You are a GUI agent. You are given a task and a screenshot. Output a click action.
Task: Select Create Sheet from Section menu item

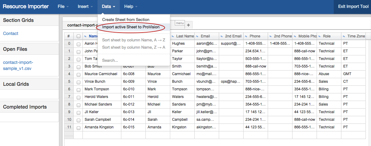click(x=126, y=19)
